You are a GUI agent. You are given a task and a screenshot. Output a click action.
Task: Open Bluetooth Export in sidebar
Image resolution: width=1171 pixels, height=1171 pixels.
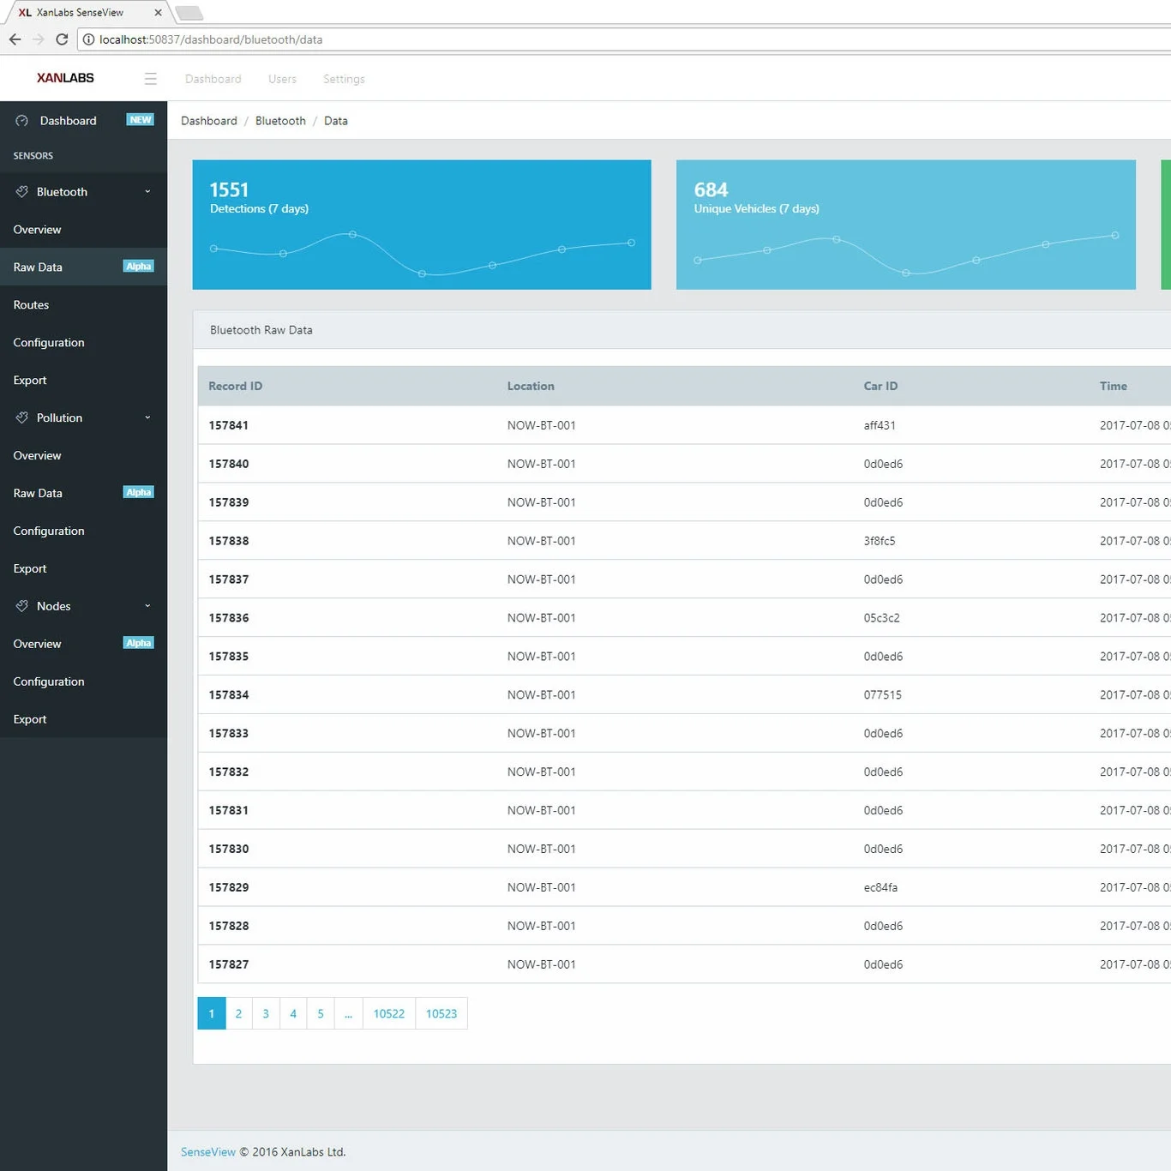[83, 381]
